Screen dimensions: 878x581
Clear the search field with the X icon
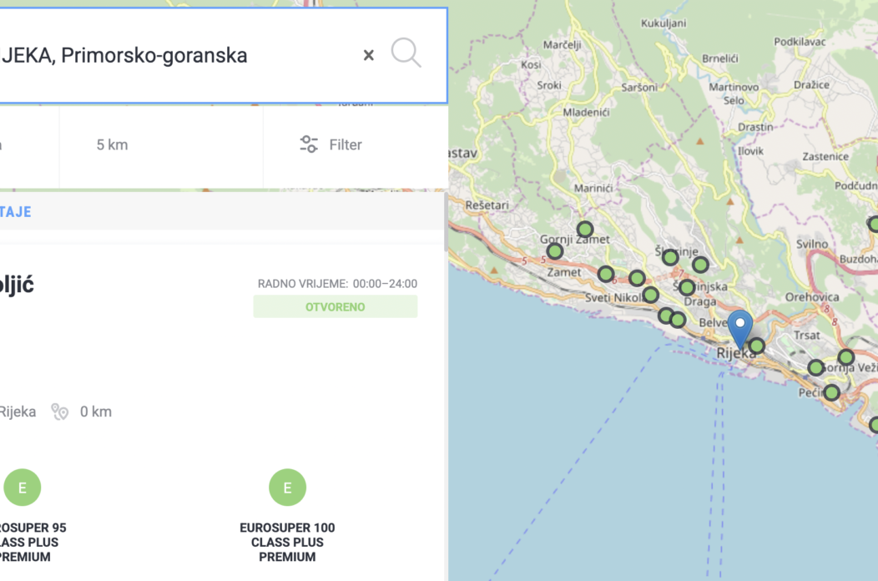368,56
